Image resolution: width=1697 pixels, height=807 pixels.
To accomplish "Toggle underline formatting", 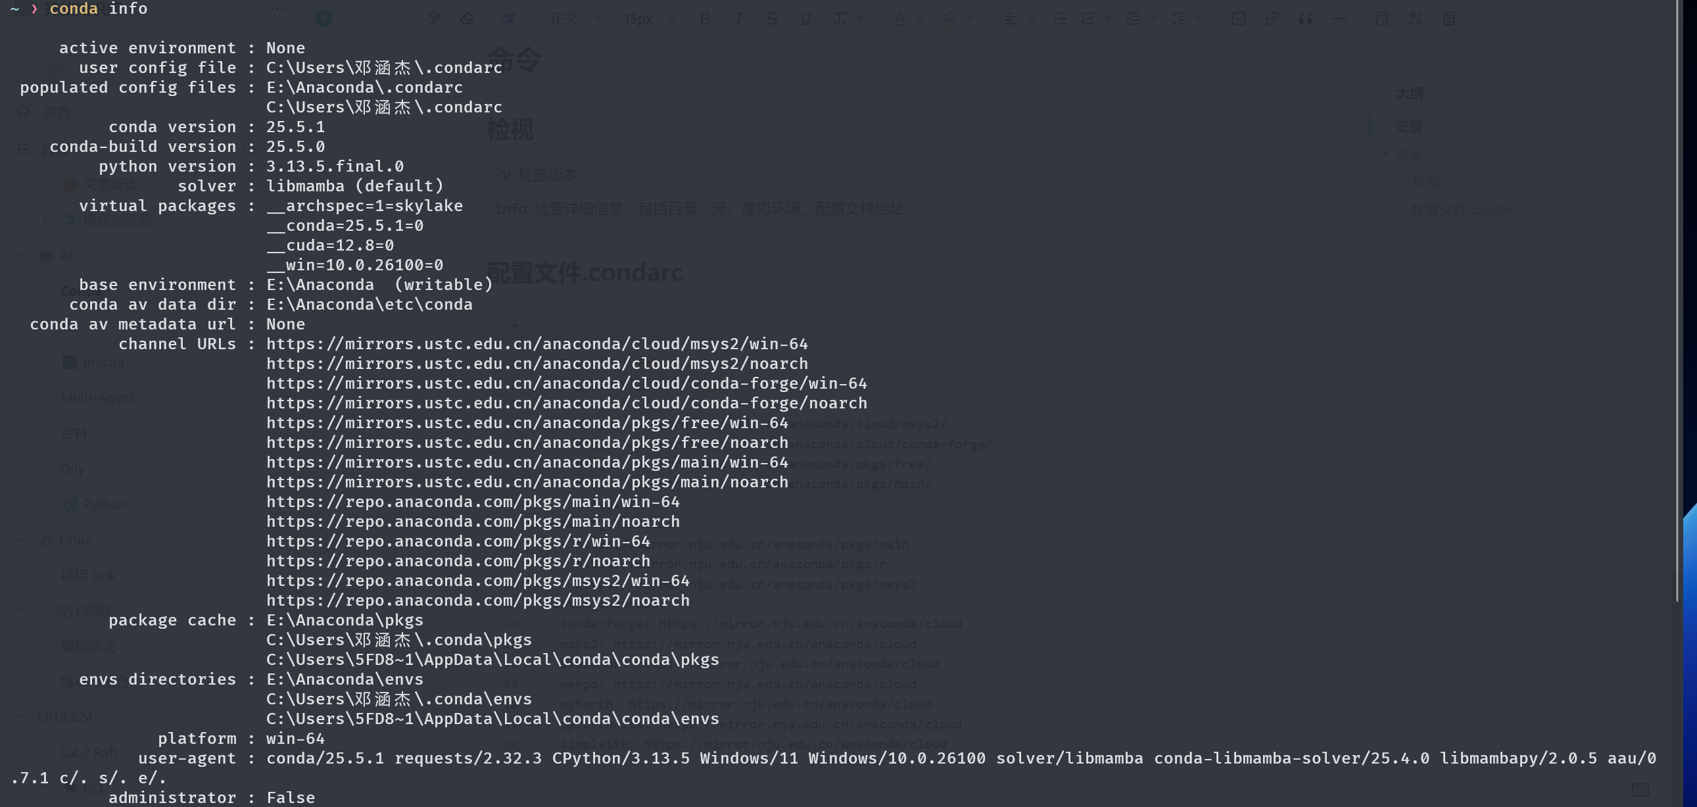I will click(805, 18).
